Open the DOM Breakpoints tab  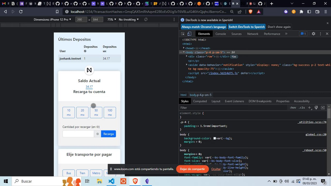(260, 101)
